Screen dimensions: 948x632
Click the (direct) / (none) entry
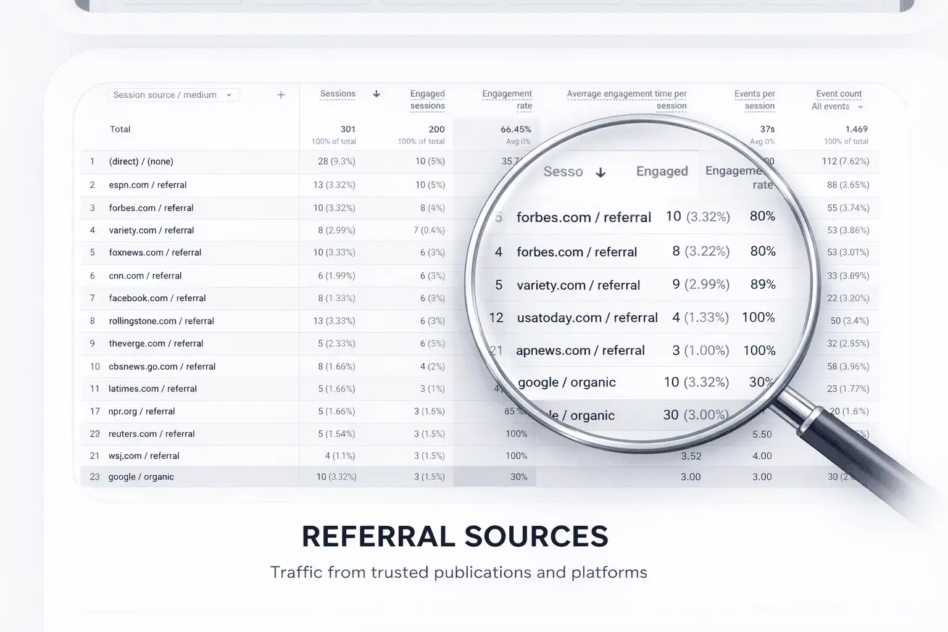[x=141, y=161]
